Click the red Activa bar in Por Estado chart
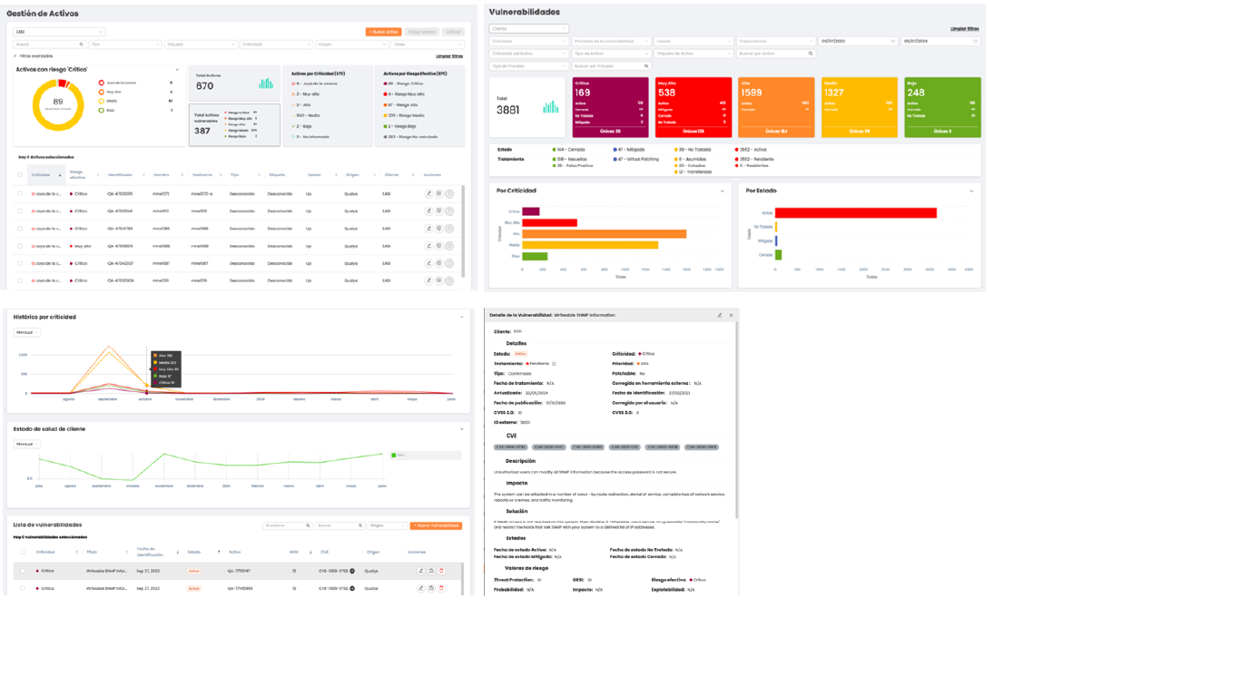 pos(856,213)
